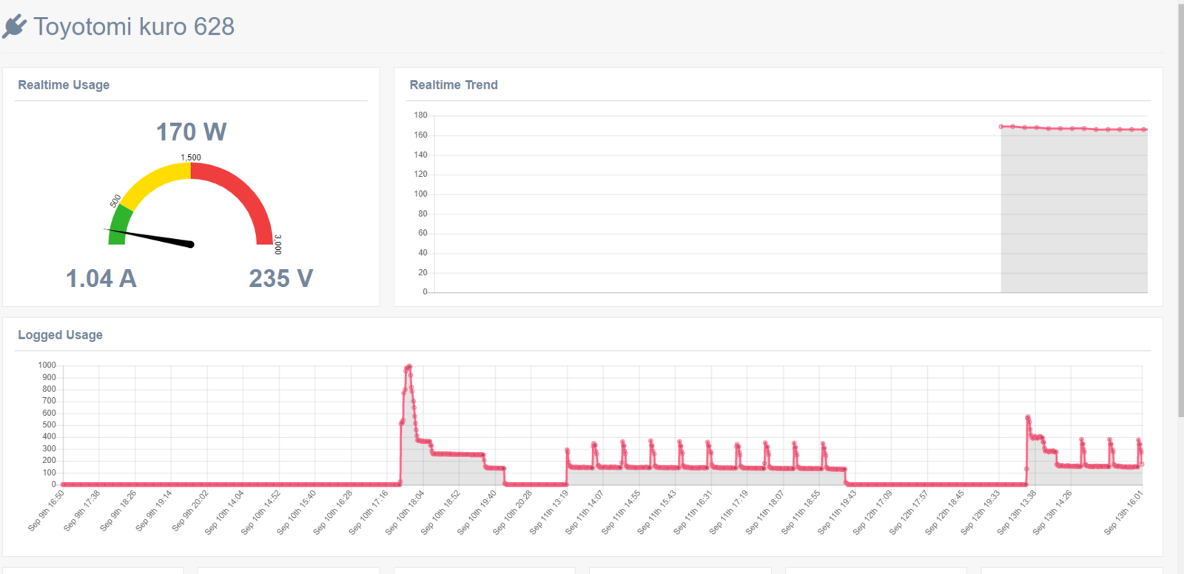Click the Sep 11th 16:31 time label

[x=693, y=512]
